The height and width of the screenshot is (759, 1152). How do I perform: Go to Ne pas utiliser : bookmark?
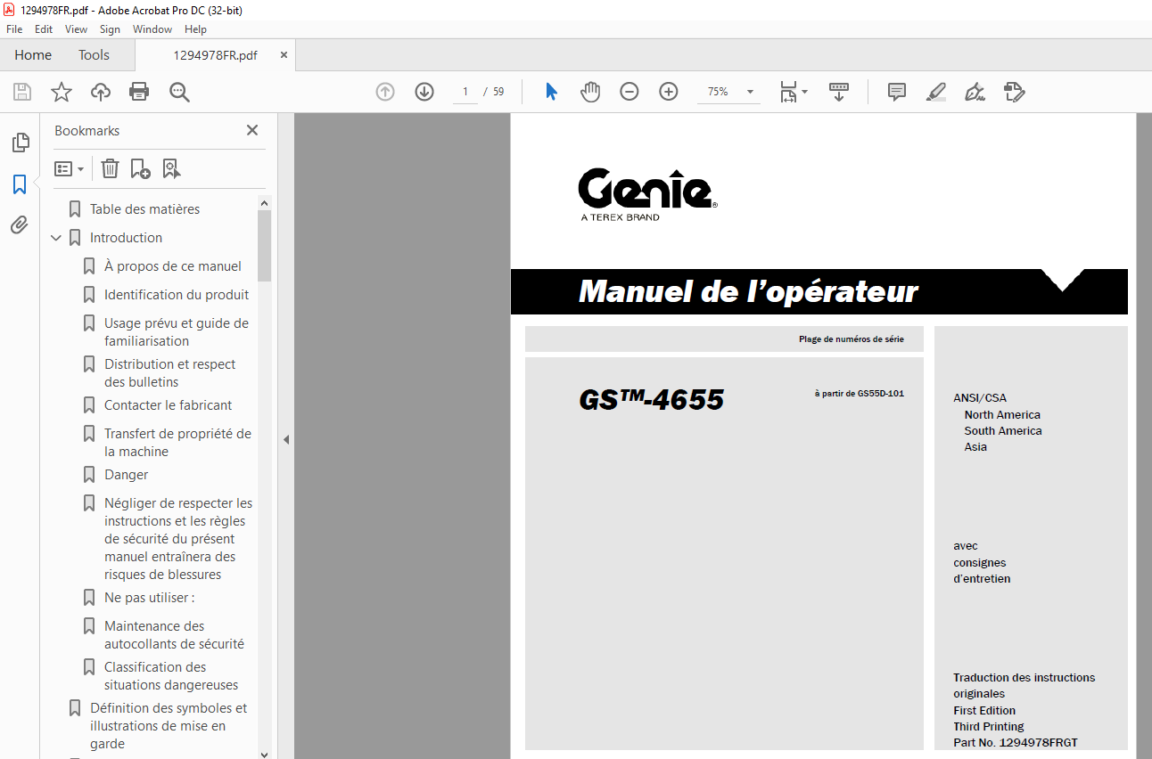tap(149, 598)
